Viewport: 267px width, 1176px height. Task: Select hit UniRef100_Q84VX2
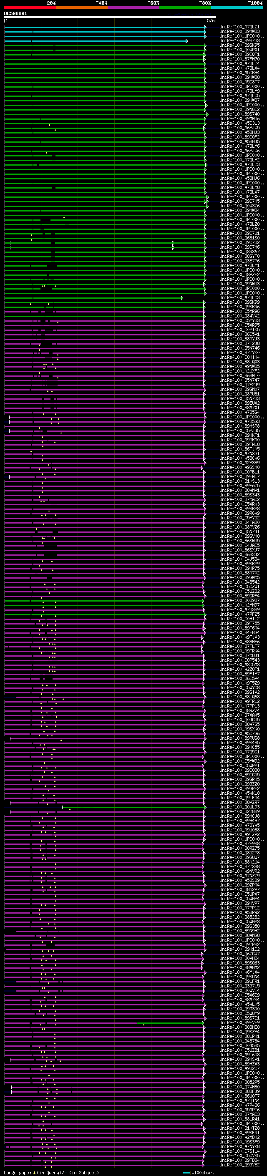239,316
